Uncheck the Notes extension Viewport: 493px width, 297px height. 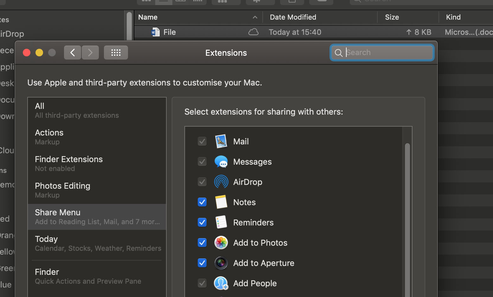pos(202,202)
